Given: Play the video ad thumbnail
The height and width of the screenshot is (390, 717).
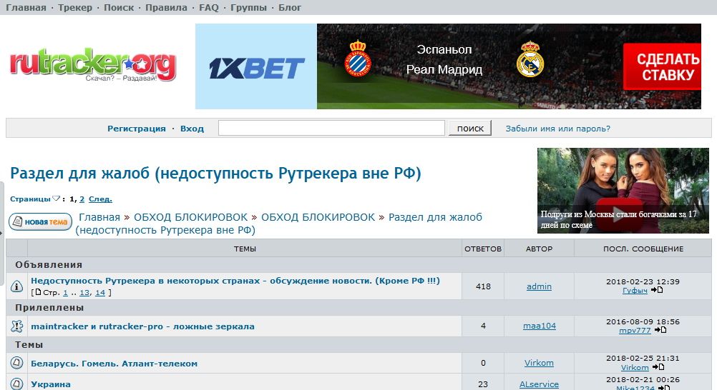Looking at the screenshot, I should click(x=618, y=214).
